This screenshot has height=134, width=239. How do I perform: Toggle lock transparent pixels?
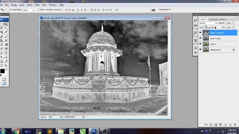206,28
